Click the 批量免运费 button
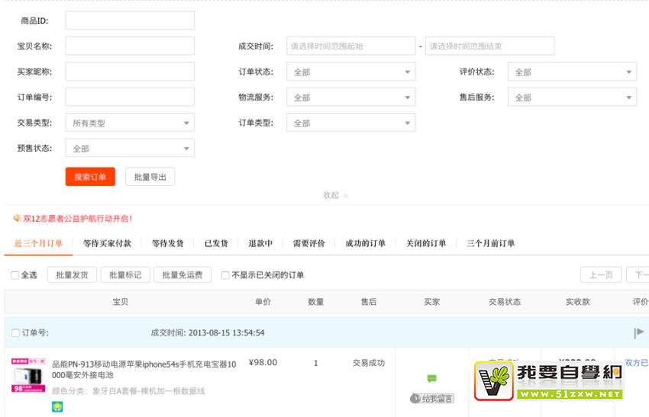 coord(182,275)
